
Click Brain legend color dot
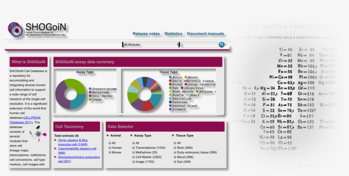pyautogui.click(x=170, y=77)
